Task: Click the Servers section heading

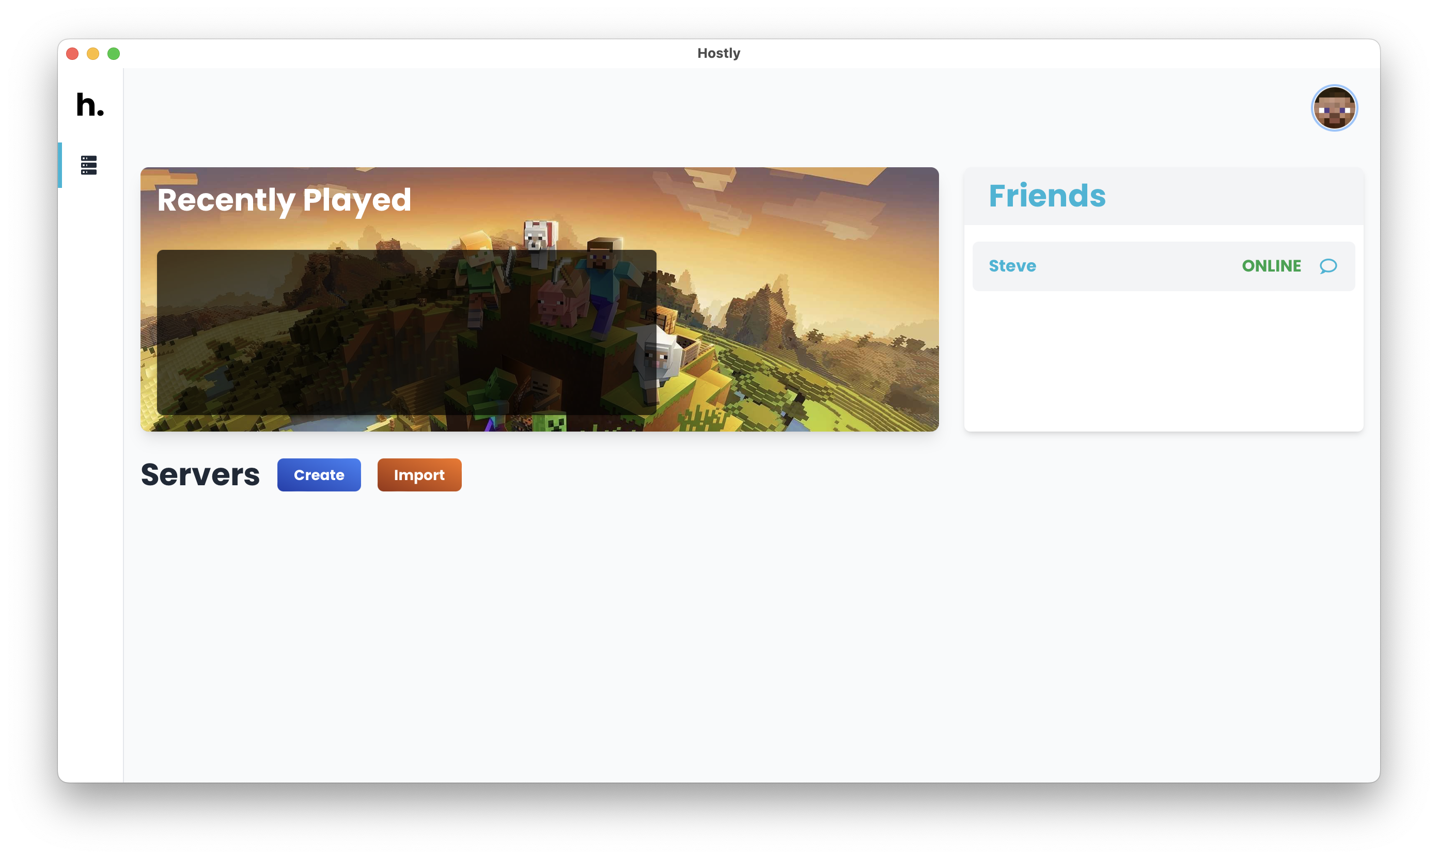Action: pos(200,474)
